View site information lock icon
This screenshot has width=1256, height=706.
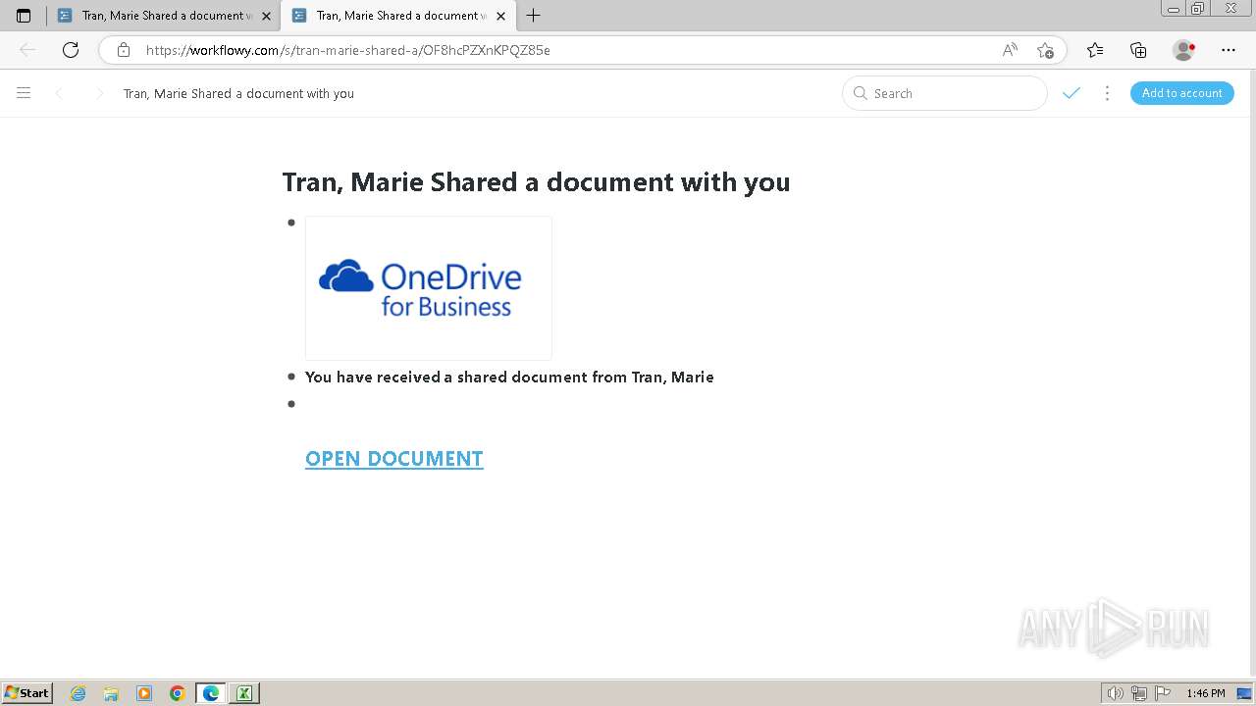pyautogui.click(x=123, y=50)
